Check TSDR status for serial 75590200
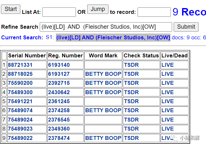Viewport: 206px width, 147px height. point(131,83)
